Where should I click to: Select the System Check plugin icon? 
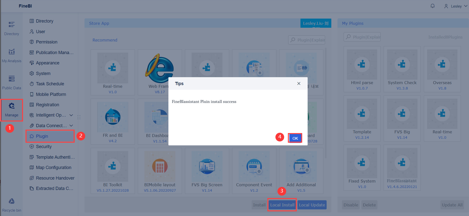(402, 65)
